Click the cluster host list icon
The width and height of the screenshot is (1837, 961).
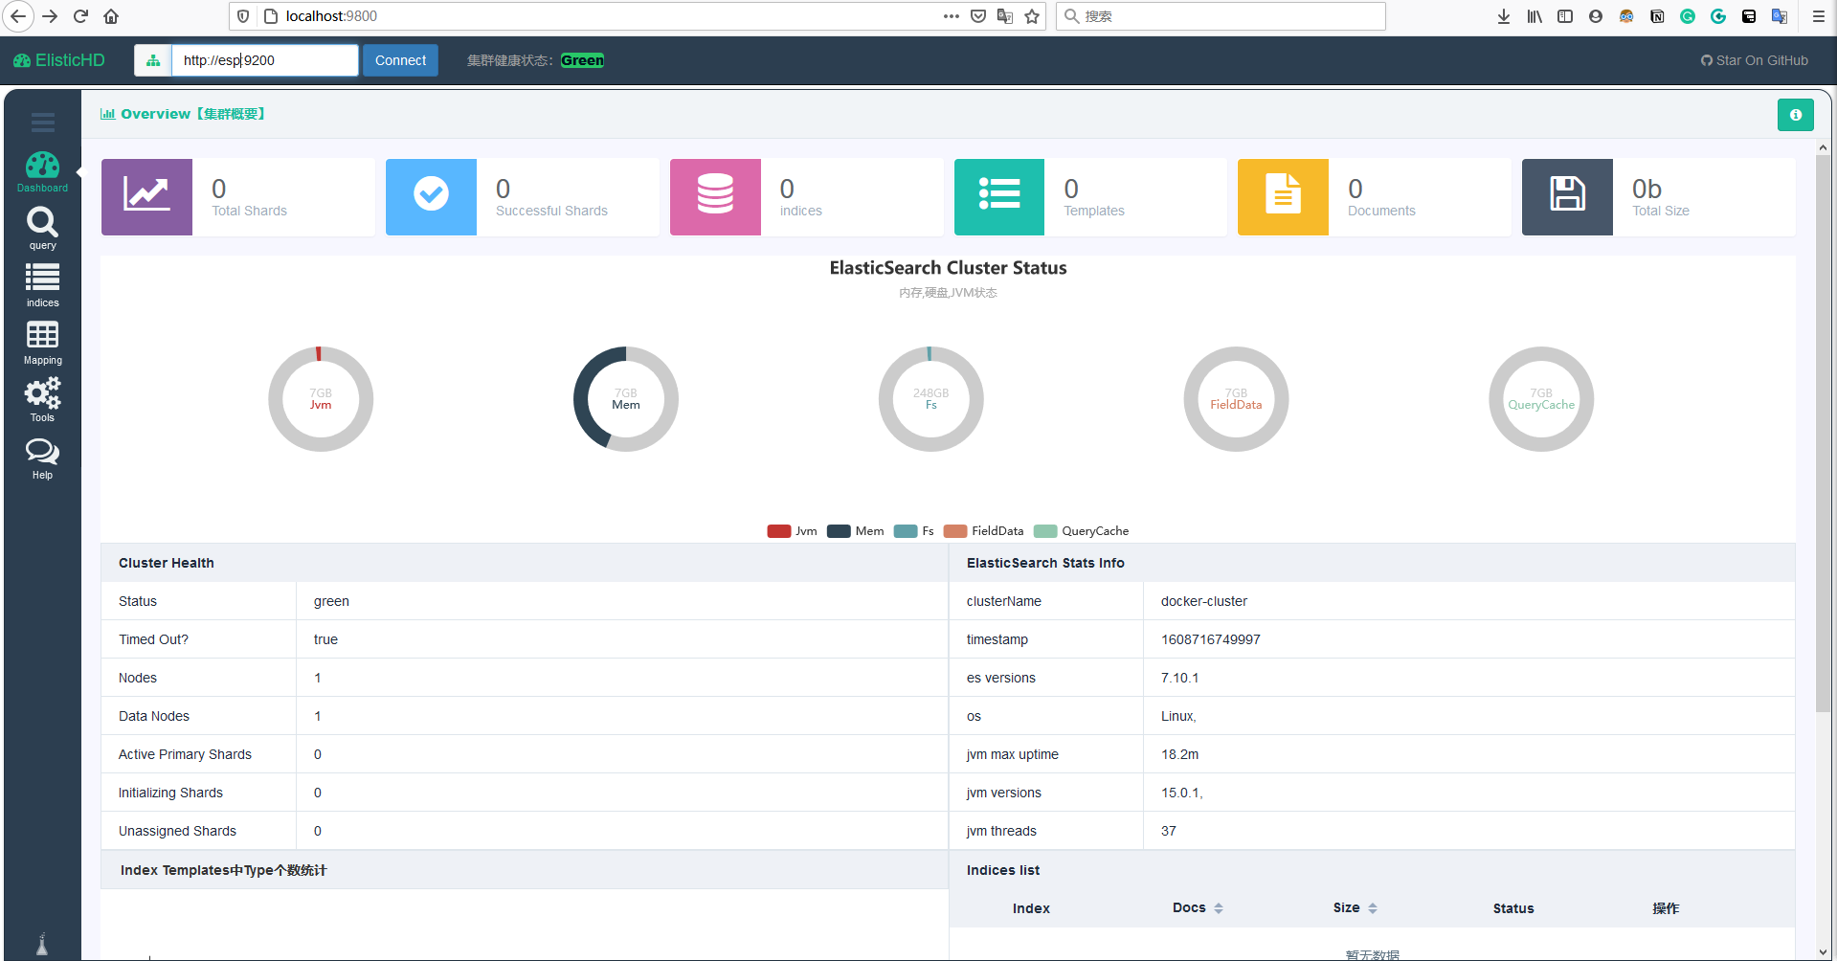click(x=153, y=60)
